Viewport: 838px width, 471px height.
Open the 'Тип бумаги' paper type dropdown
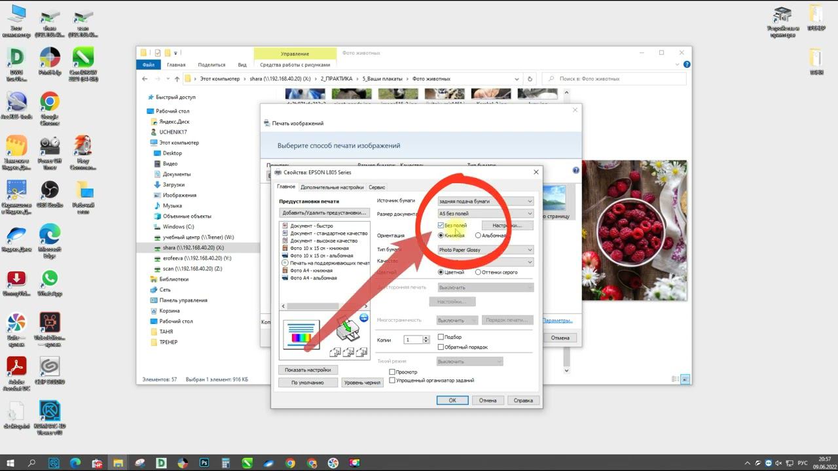tap(486, 250)
